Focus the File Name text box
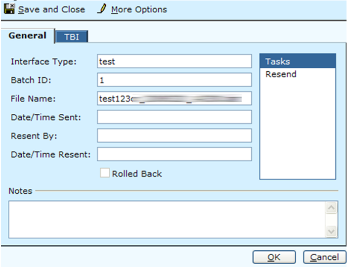This screenshot has width=348, height=267. tap(174, 98)
